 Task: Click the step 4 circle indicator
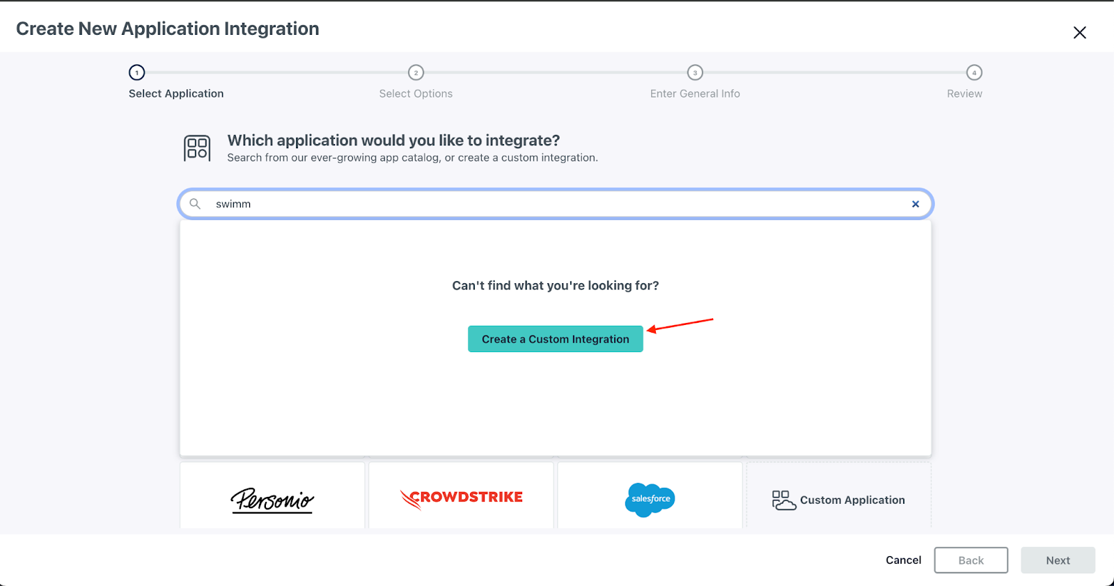point(974,72)
